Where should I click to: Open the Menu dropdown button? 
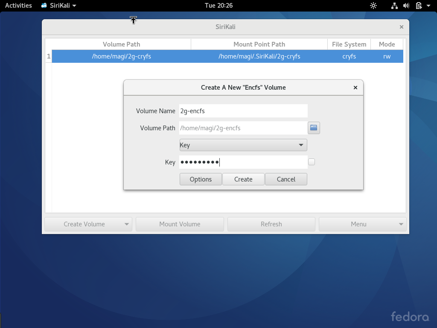(363, 224)
